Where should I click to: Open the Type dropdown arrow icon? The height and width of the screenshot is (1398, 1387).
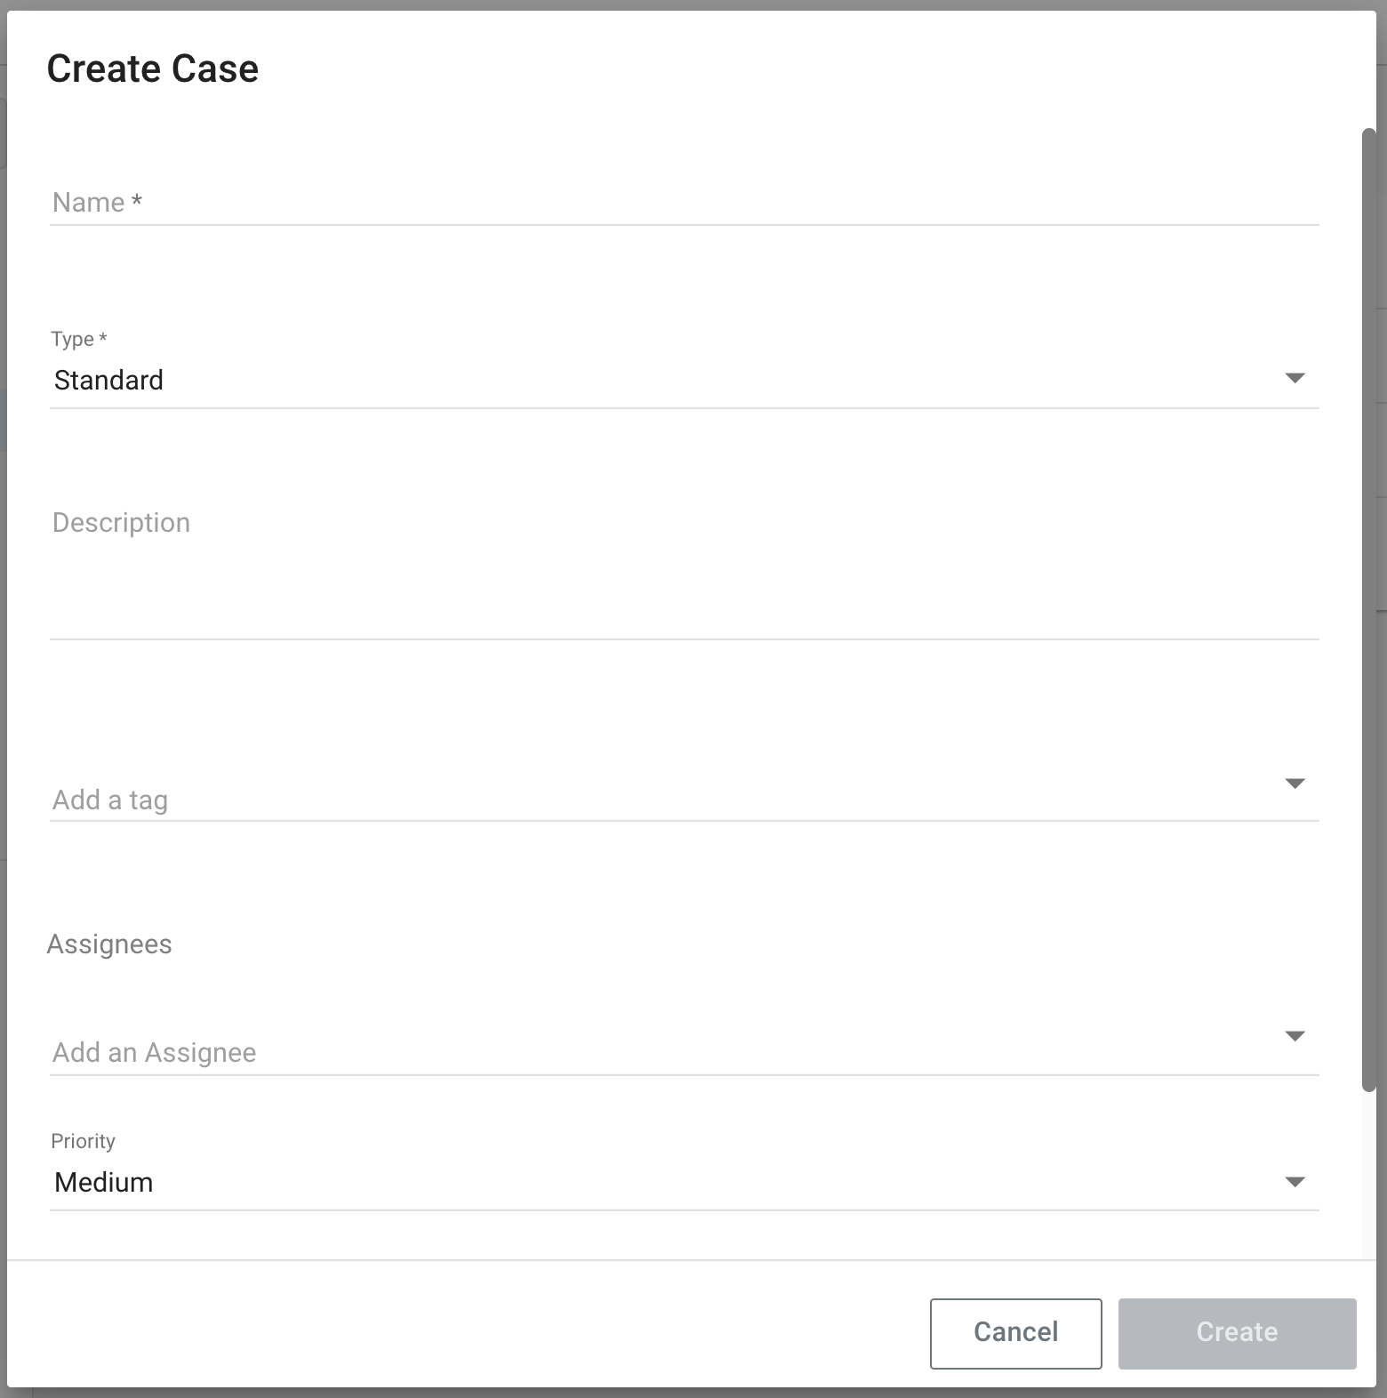tap(1295, 377)
